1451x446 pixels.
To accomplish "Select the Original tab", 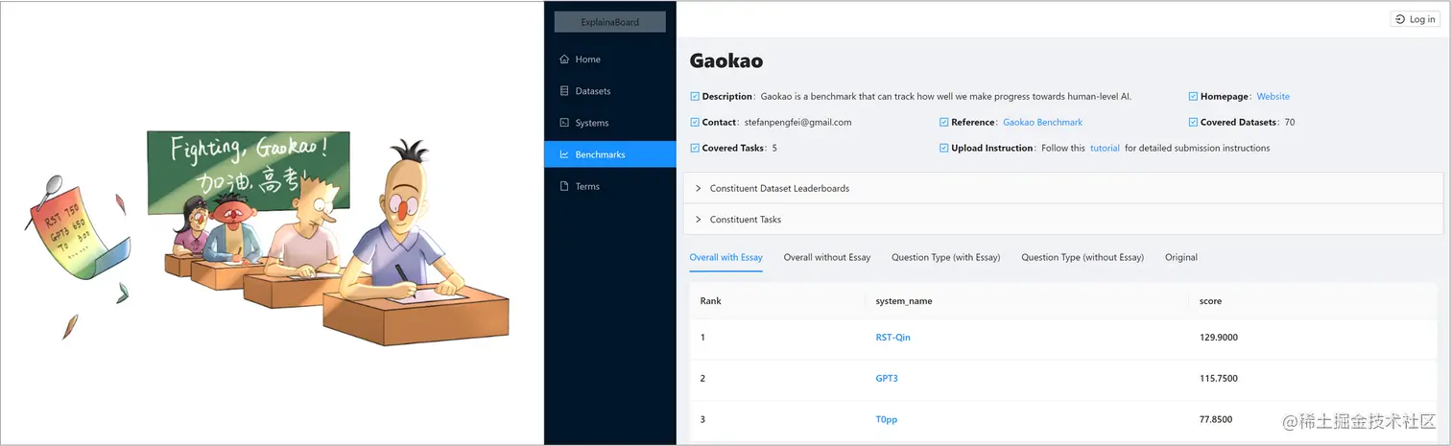I will pyautogui.click(x=1181, y=257).
